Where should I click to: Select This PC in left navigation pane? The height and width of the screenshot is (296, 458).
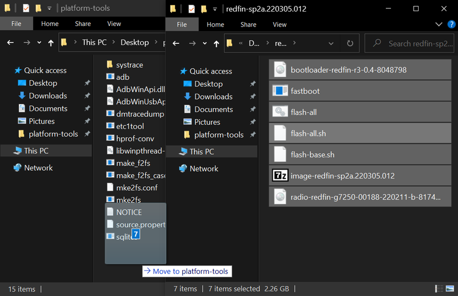36,151
